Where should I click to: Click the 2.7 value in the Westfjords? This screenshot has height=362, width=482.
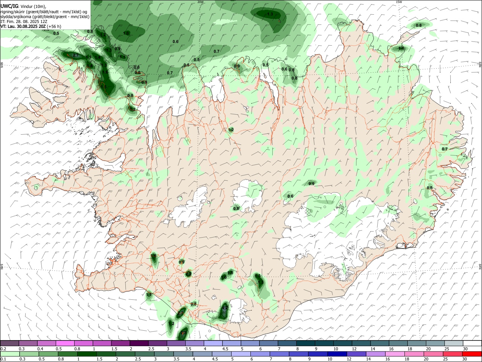click(x=75, y=55)
